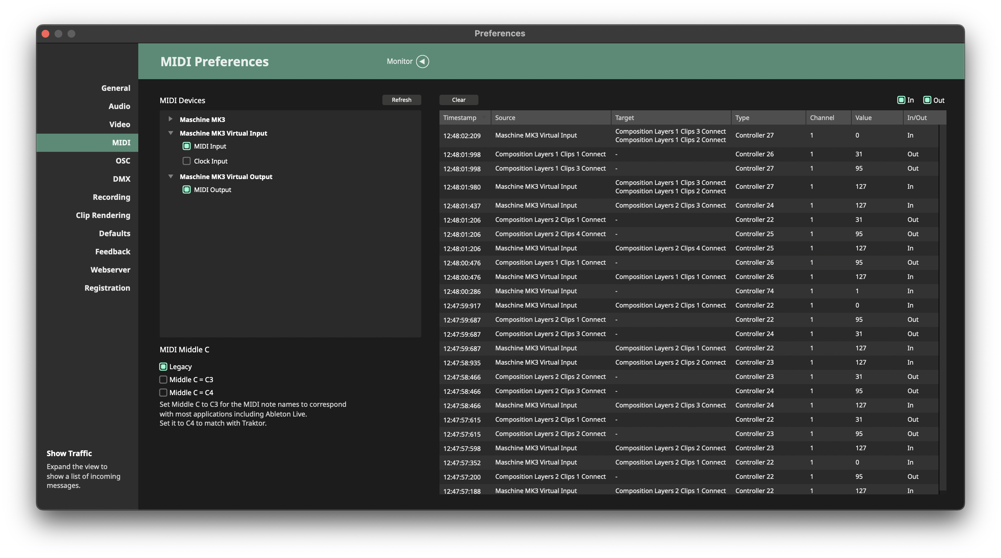Sort by the Channel column header

coord(828,118)
